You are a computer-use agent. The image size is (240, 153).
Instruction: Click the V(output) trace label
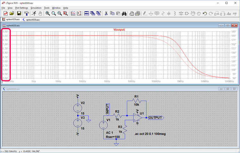click(x=119, y=30)
